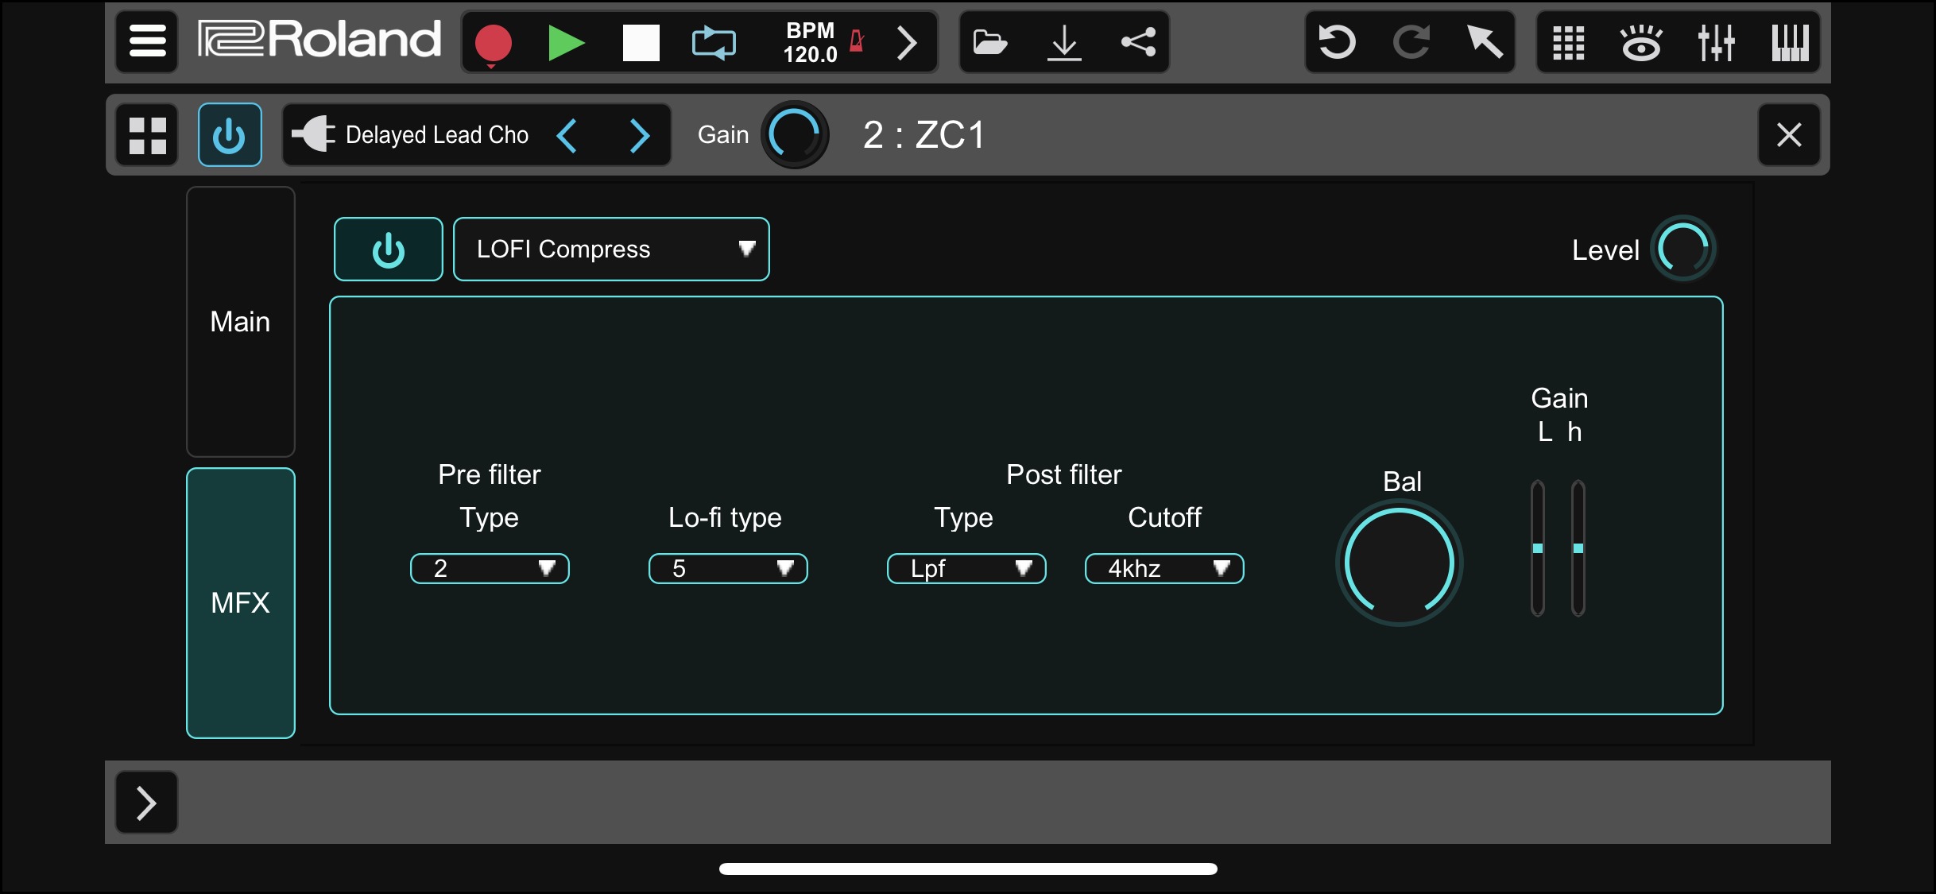Open Lo-fi type dropdown showing 5

(x=728, y=569)
